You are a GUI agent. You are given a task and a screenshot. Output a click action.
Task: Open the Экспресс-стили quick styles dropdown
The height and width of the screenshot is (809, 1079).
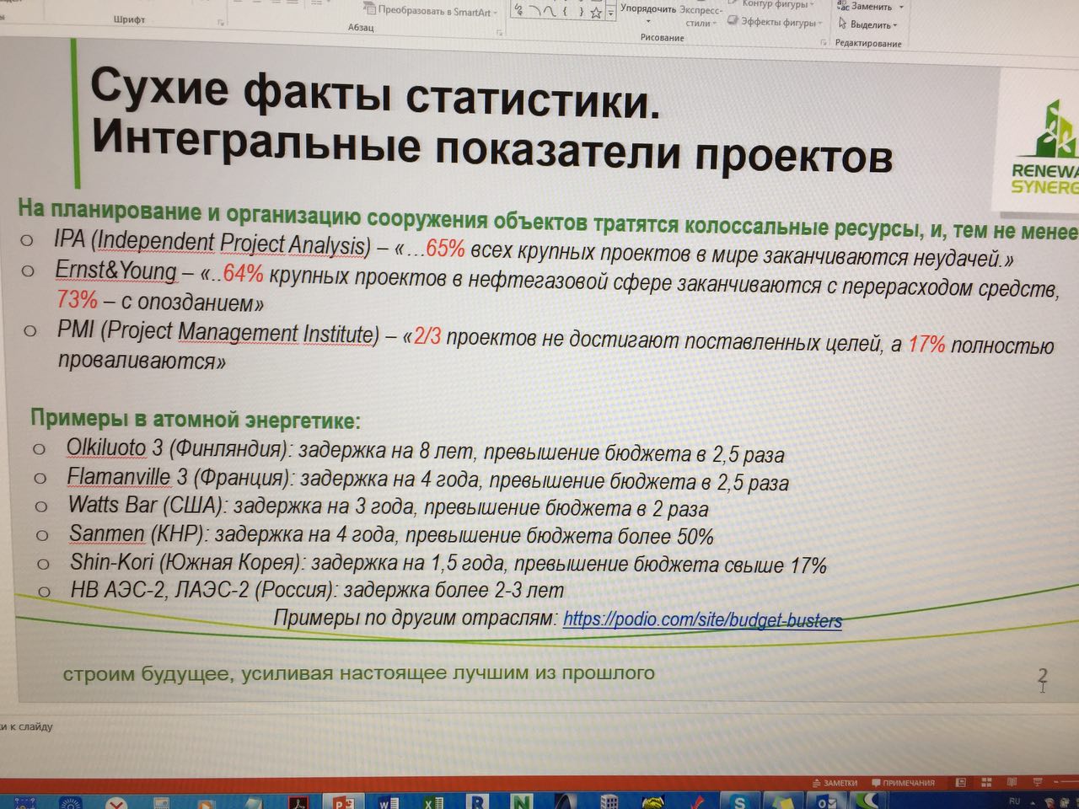coord(701,16)
